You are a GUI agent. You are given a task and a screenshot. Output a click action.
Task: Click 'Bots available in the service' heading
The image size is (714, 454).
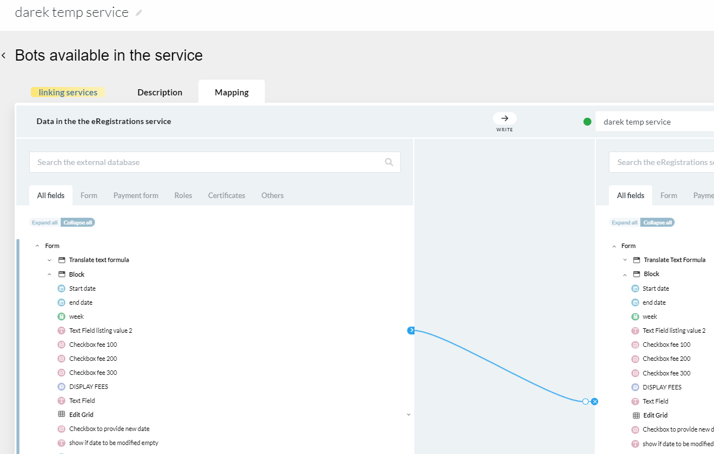(x=109, y=56)
